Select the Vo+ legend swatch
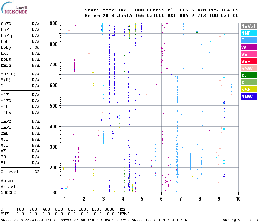This screenshot has height=222, width=259. coord(249,61)
